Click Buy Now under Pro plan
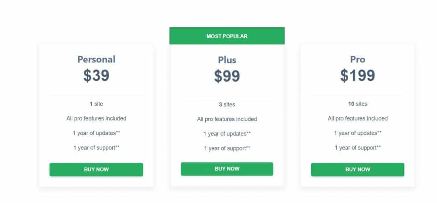 tap(358, 170)
